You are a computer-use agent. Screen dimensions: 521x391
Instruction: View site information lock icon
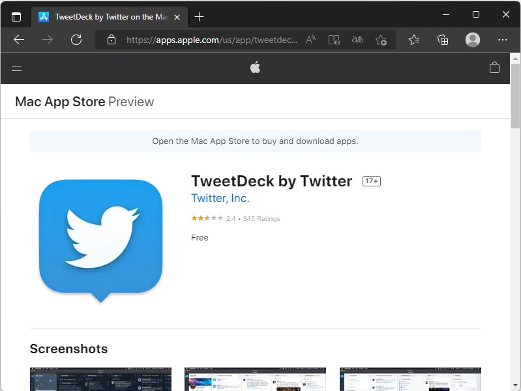[112, 40]
